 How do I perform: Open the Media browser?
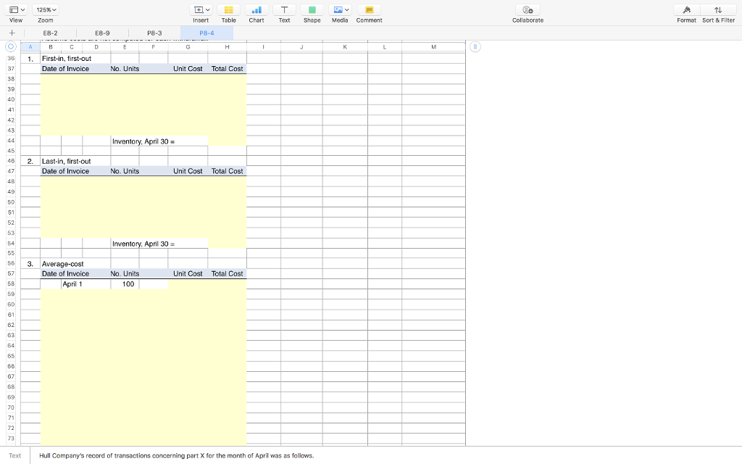click(337, 9)
